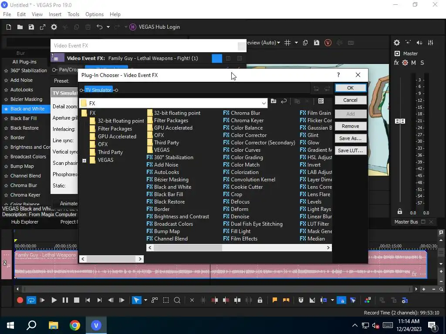Open Insert menu
Image resolution: width=446 pixels, height=334 pixels.
coord(55,14)
